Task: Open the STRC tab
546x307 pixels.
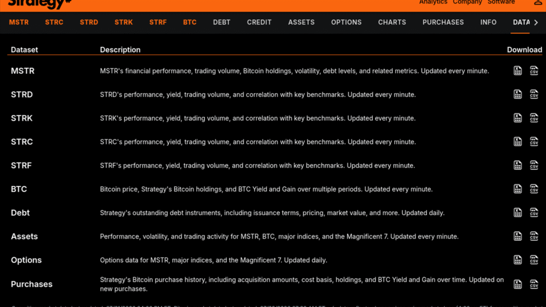Action: pos(54,22)
